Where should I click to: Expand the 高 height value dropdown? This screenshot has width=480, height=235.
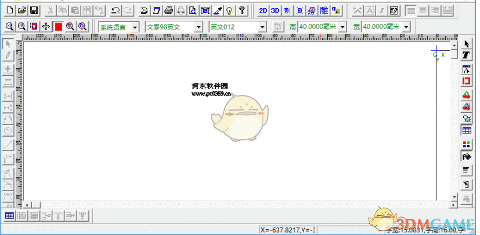(342, 27)
